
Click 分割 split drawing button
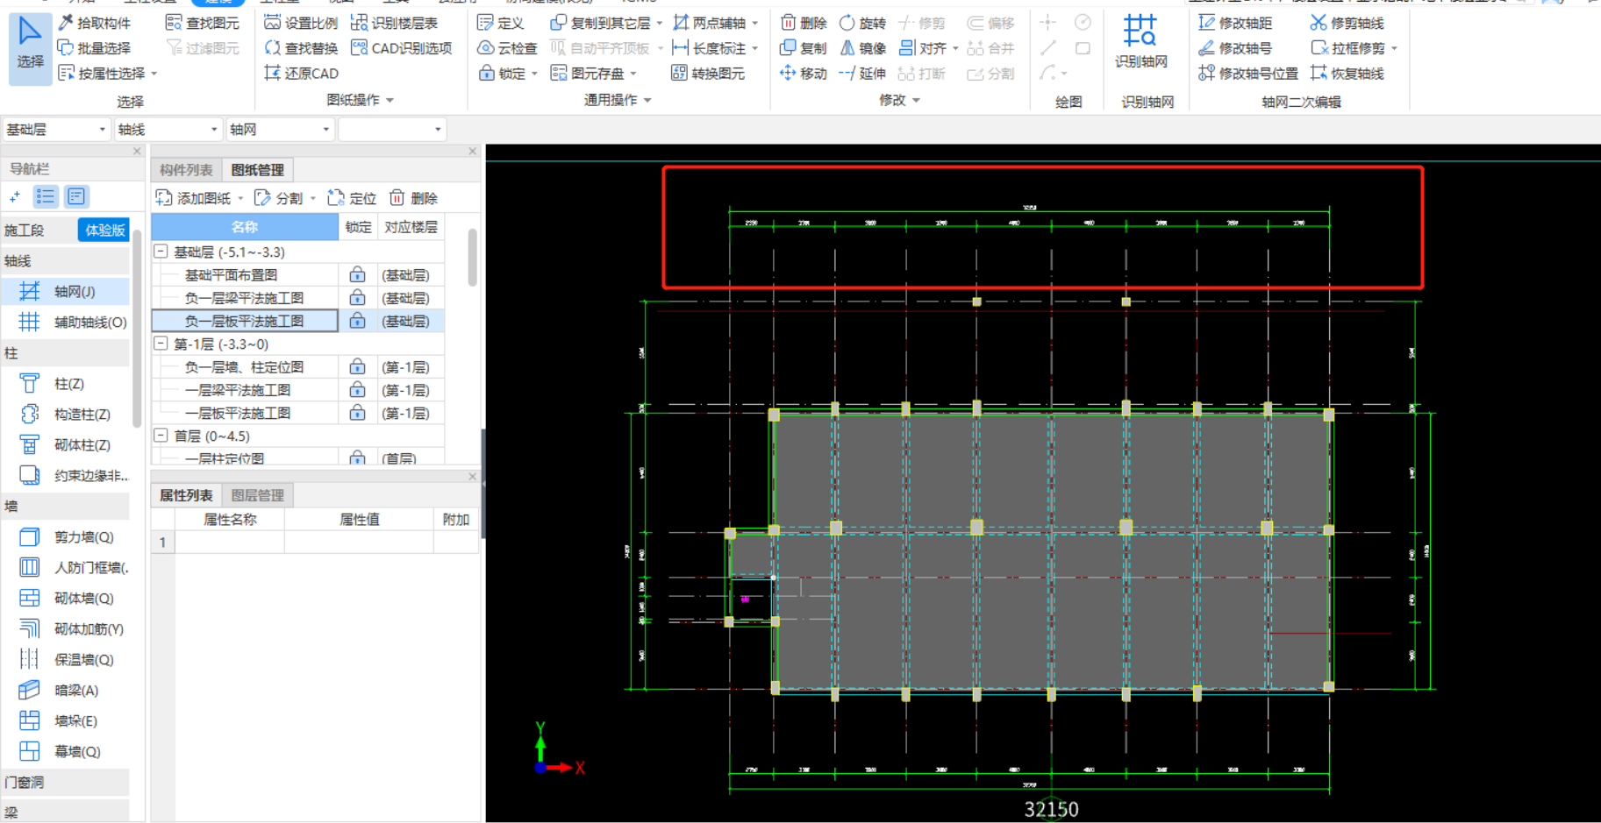[280, 198]
